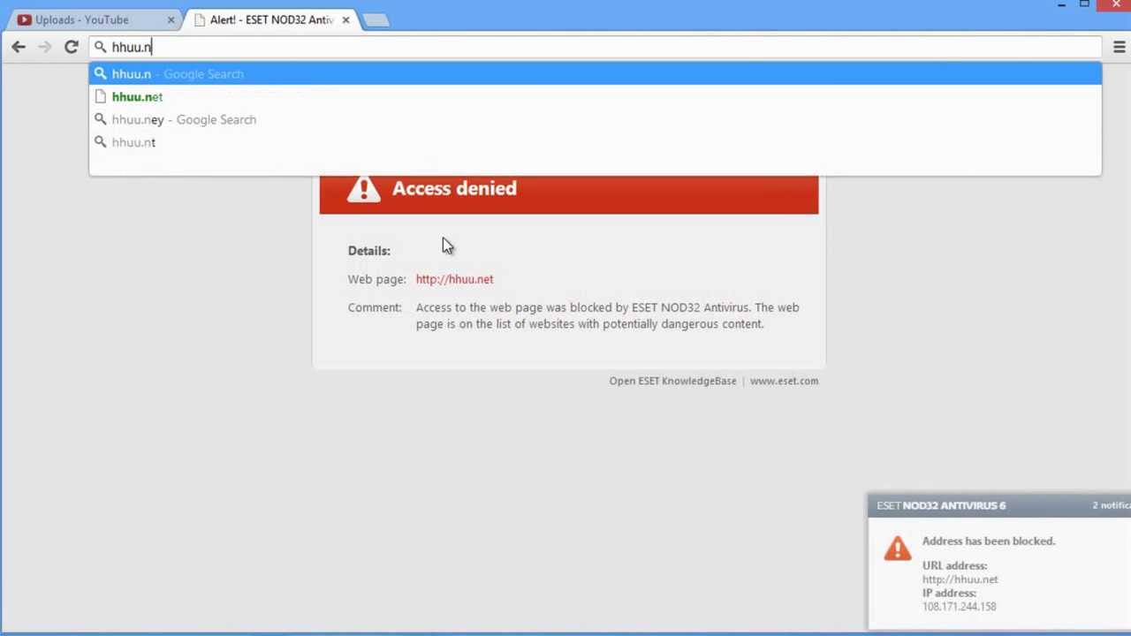Visit the www.eset.com link
Image resolution: width=1131 pixels, height=636 pixels.
[x=784, y=381]
